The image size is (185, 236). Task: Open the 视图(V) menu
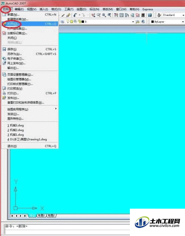(32, 9)
